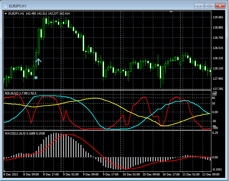
Task: Click the gray chart shift triangle at top
Action: (x=171, y=12)
